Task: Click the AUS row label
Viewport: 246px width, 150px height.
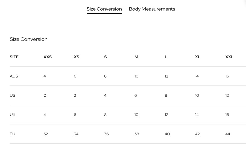Action: click(14, 76)
